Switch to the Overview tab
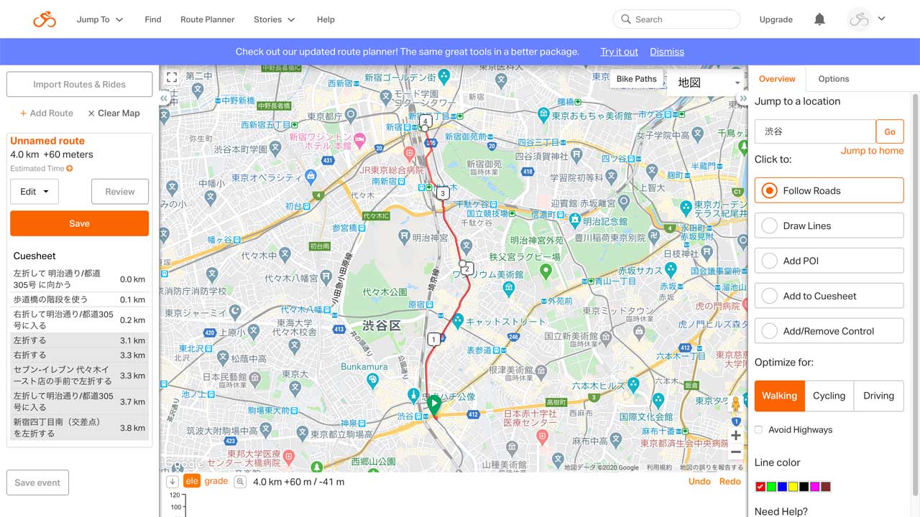The height and width of the screenshot is (517, 920). [x=777, y=79]
